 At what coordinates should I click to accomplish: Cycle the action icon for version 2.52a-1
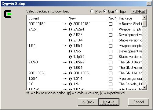[70, 30]
